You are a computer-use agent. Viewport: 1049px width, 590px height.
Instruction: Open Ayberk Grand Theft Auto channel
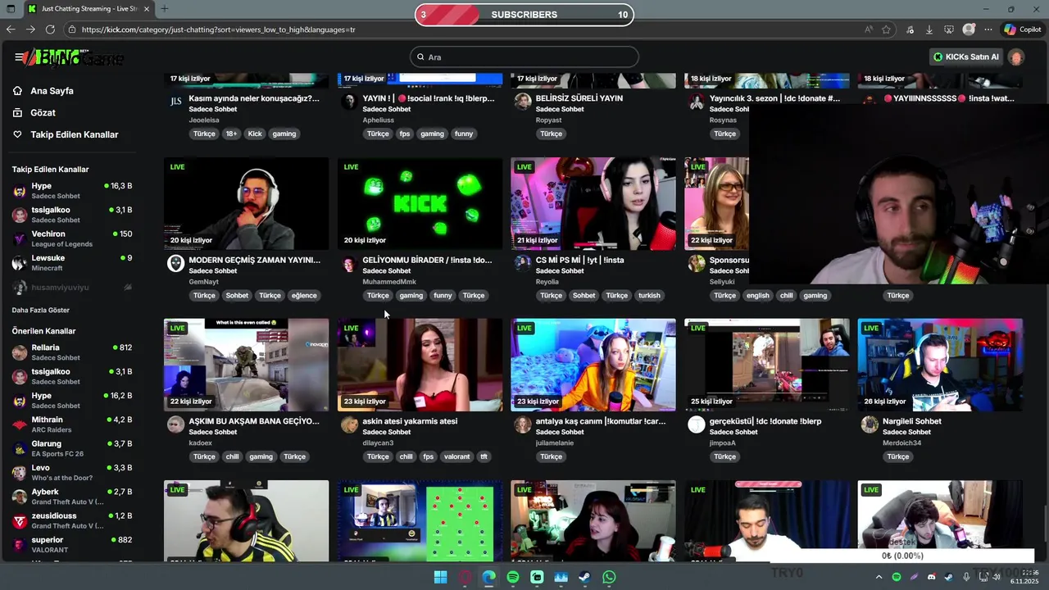pos(72,497)
